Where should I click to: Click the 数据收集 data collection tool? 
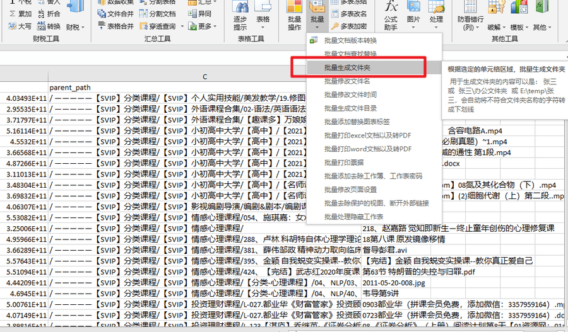pyautogui.click(x=116, y=2)
